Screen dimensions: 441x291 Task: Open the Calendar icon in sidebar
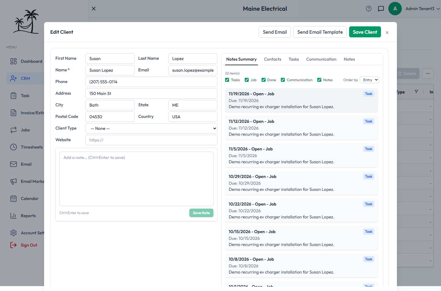[x=13, y=198]
